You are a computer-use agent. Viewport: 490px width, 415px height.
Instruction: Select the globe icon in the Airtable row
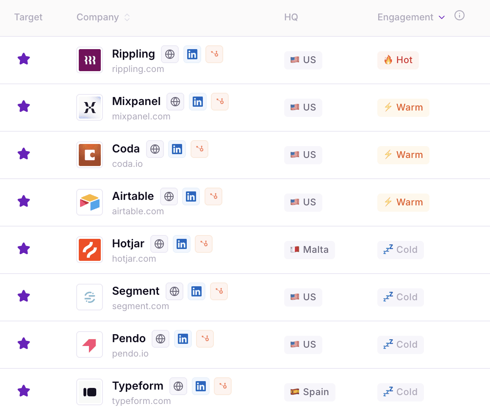point(169,196)
